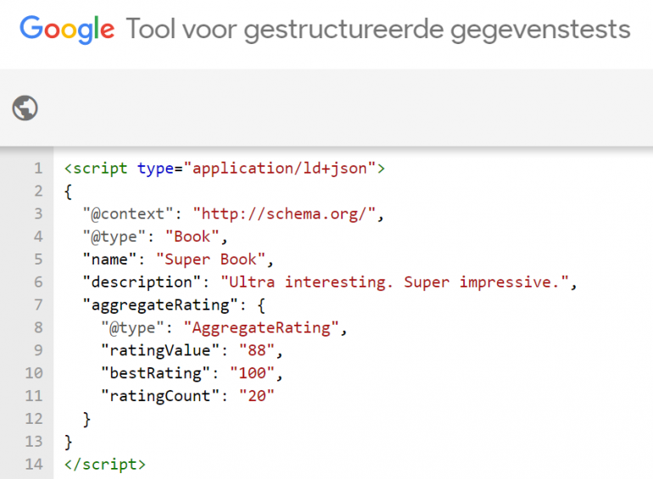The width and height of the screenshot is (653, 479).
Task: Click line number 1 in gutter
Action: coord(38,169)
